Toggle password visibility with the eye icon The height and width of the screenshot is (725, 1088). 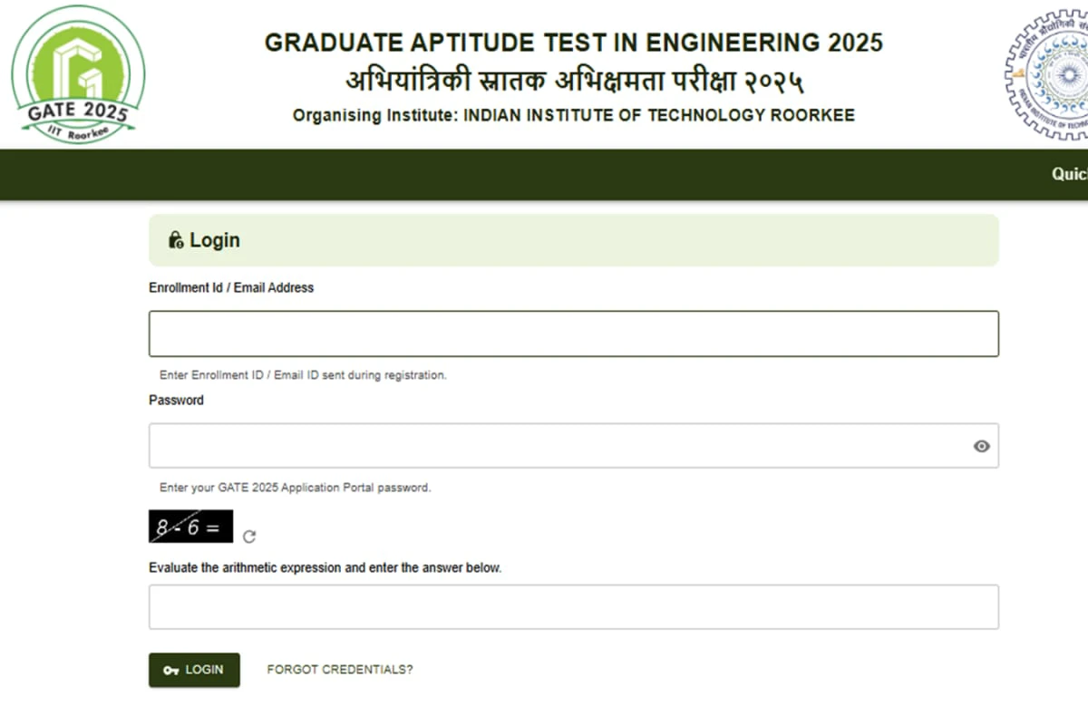pos(981,446)
